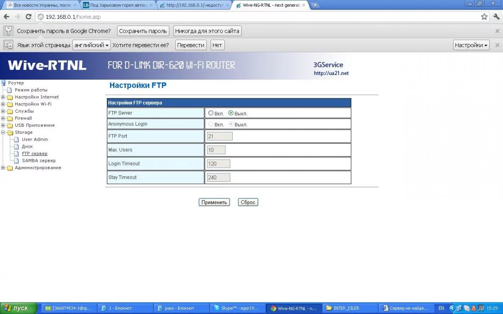The height and width of the screenshot is (314, 503).
Task: Open the FTP сервер tree link
Action: point(34,154)
